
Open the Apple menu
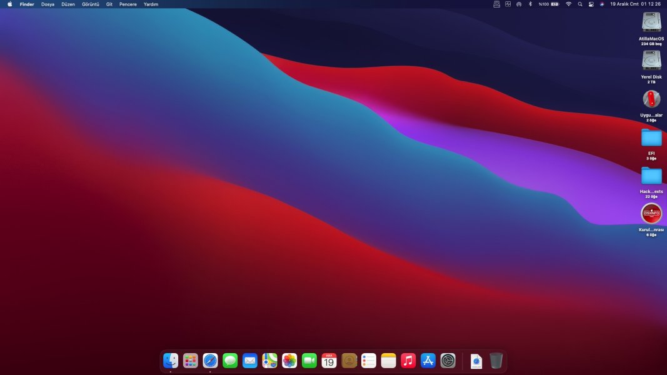pos(9,4)
